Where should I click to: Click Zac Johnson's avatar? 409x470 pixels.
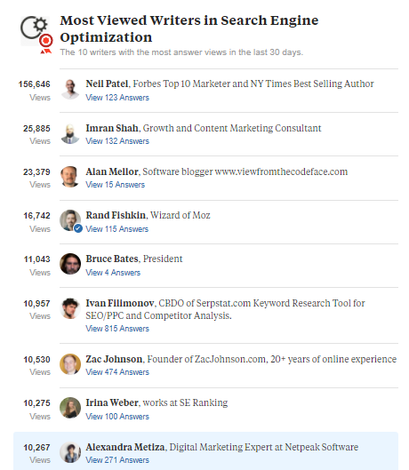[70, 364]
